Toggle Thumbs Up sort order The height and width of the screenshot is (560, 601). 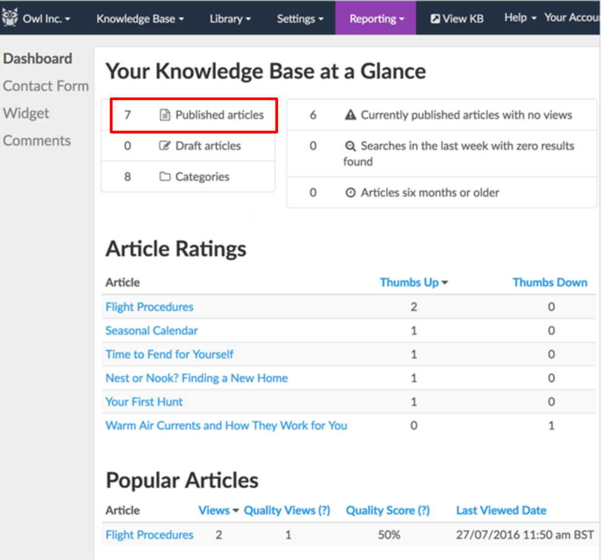410,282
